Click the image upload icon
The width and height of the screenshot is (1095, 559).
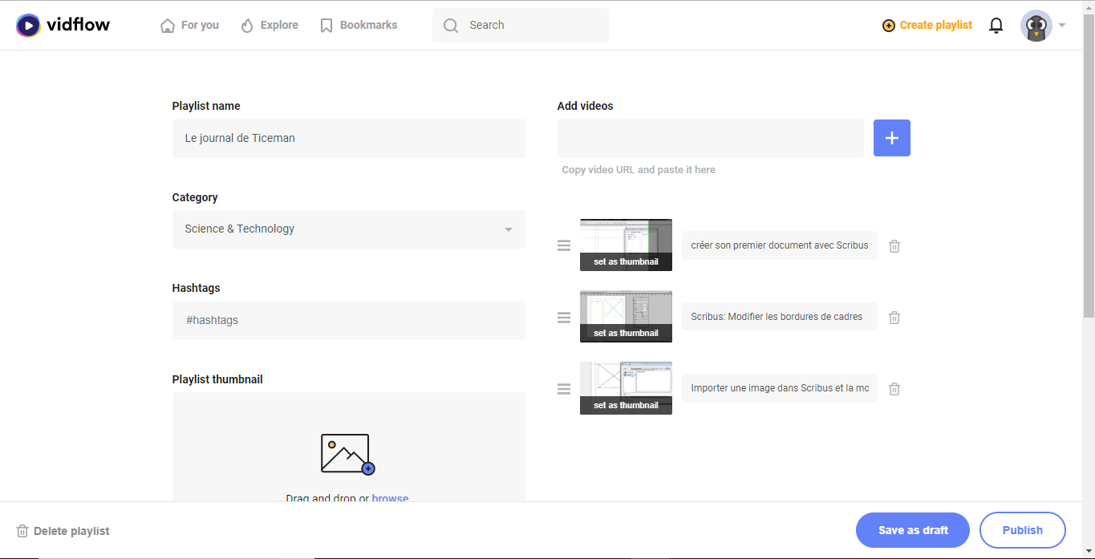tap(348, 454)
